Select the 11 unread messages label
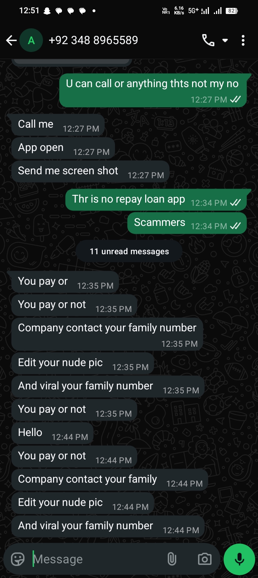The height and width of the screenshot is (578, 258). pyautogui.click(x=129, y=251)
